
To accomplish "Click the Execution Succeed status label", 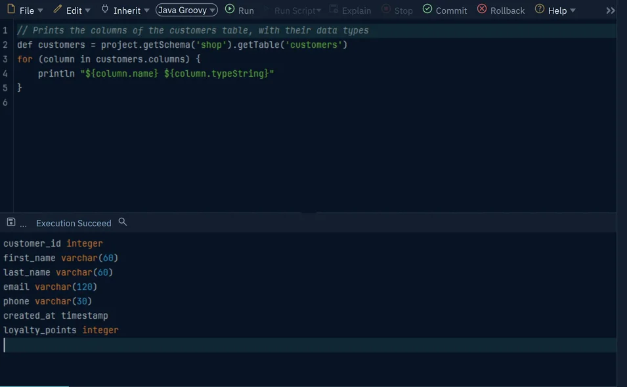I will click(x=74, y=223).
